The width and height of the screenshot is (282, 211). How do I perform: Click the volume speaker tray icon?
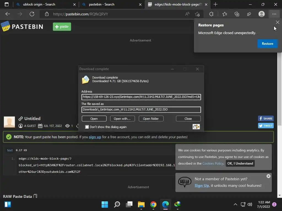(x=250, y=204)
